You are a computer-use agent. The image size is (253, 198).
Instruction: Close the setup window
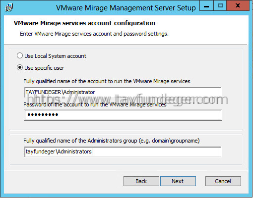coord(238,5)
